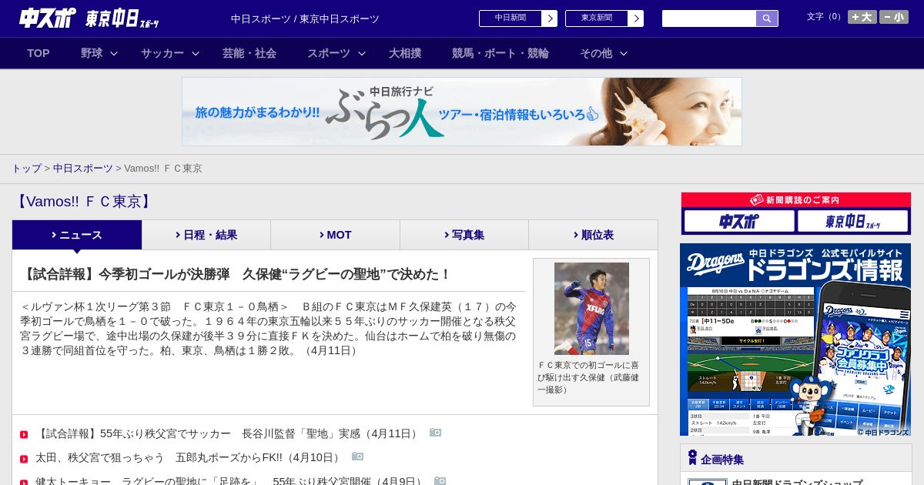Click the 企画特集 ribbon icon

(692, 457)
